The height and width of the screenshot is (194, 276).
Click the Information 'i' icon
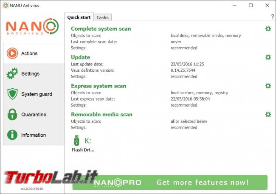[12, 135]
